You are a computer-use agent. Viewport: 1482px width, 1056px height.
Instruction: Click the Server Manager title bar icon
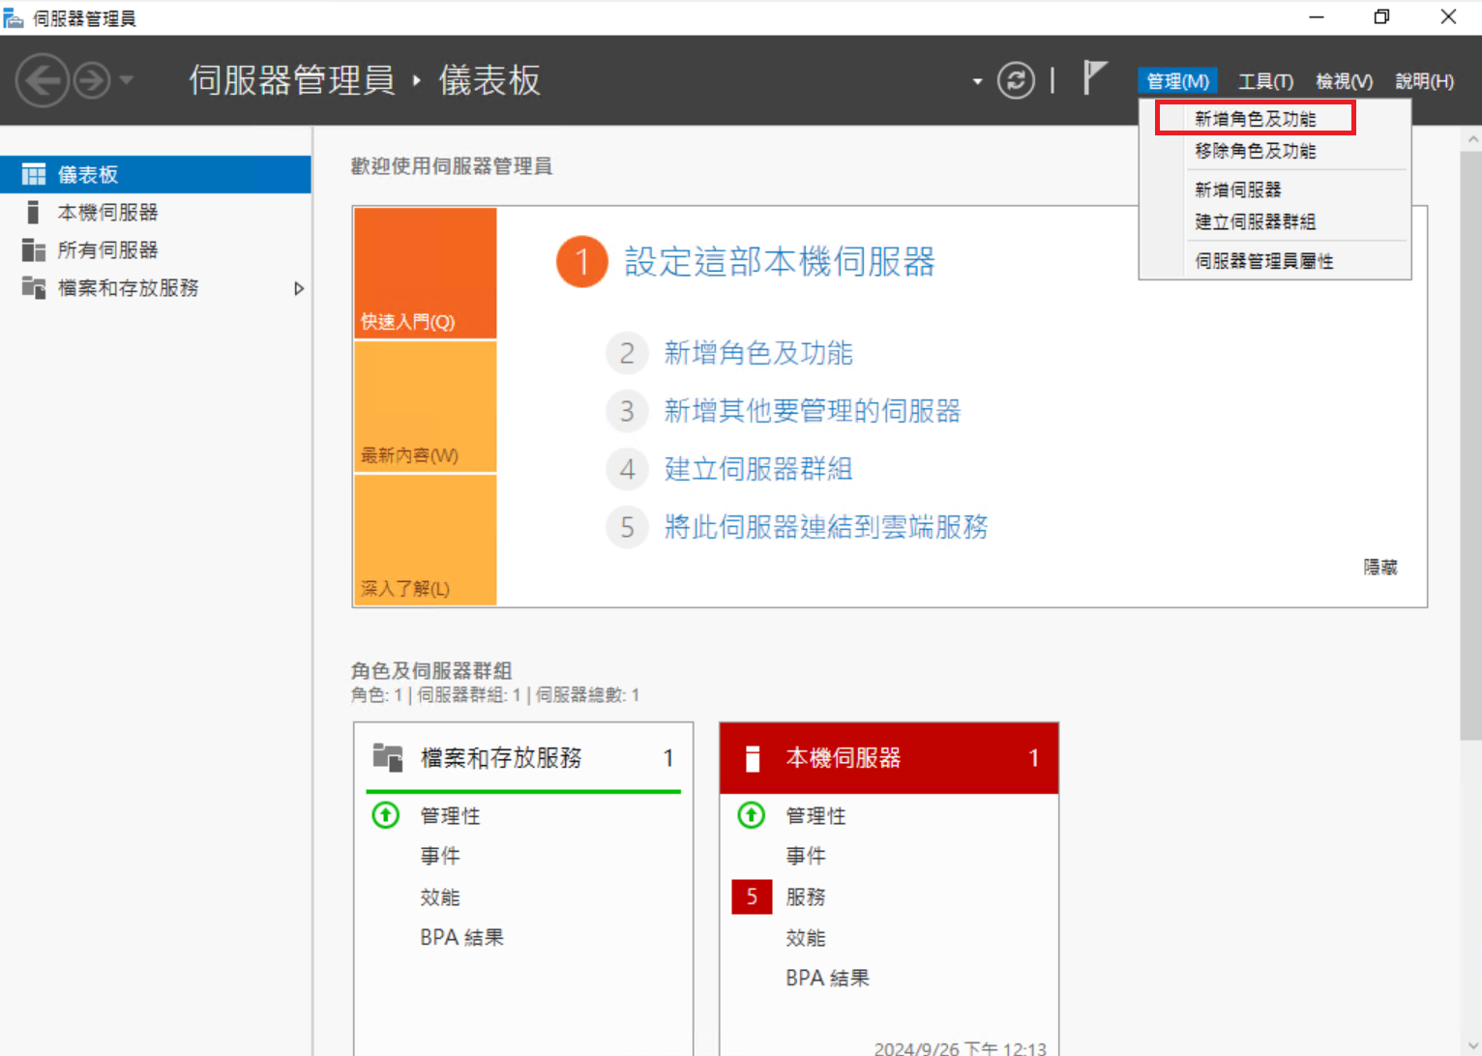pos(14,17)
